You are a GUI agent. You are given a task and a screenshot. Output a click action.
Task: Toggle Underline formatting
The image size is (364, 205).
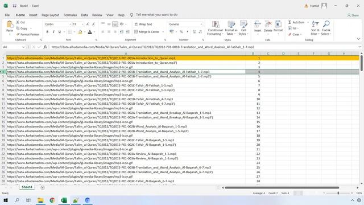(60, 32)
